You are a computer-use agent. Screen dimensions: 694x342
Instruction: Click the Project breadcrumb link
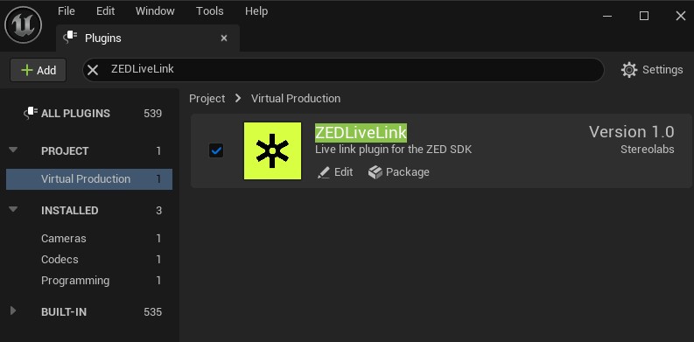207,98
